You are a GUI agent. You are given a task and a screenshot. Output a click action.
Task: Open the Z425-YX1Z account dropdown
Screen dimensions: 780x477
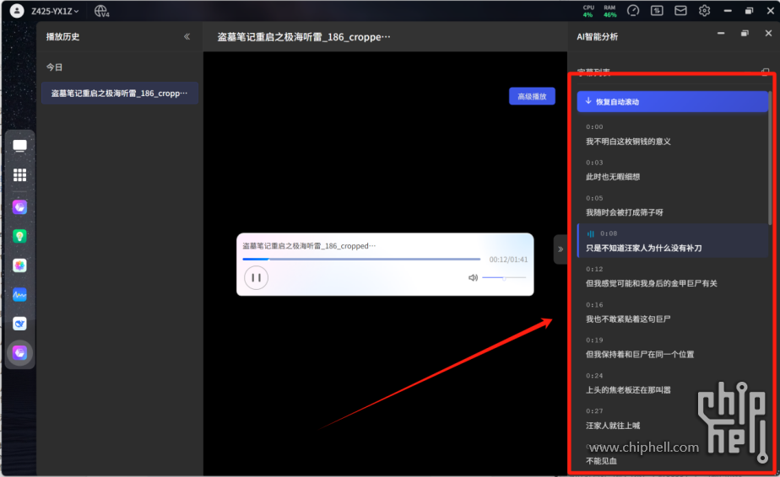click(56, 11)
